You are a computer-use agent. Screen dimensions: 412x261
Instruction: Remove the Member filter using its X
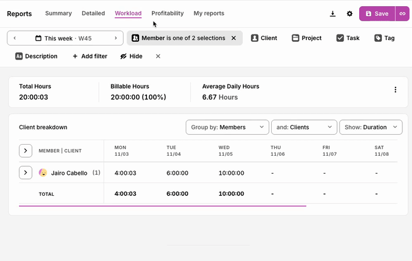pyautogui.click(x=233, y=38)
